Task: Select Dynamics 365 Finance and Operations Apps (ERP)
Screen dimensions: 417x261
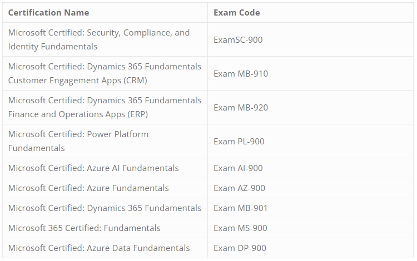Action: 105,107
